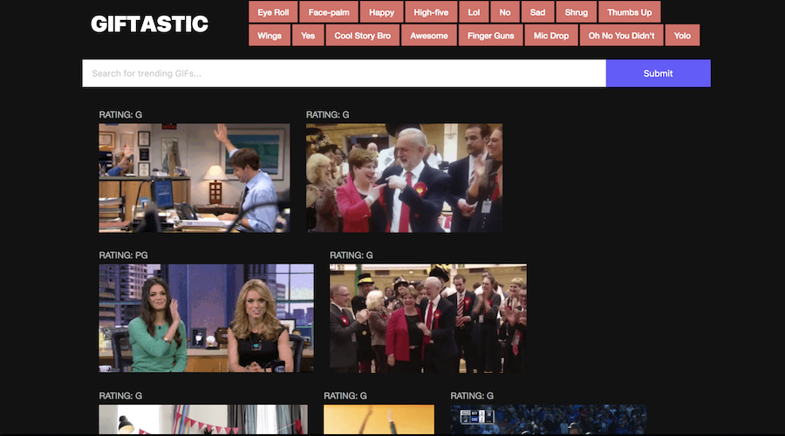The width and height of the screenshot is (785, 436).
Task: Open Cool Story Bro GIFs button
Action: pos(363,36)
